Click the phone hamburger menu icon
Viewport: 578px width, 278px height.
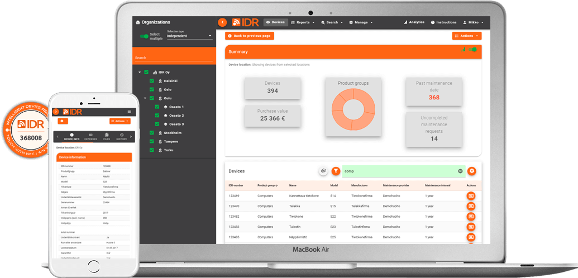point(129,111)
